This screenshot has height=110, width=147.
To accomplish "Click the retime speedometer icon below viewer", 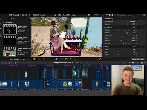I will 43,59.
